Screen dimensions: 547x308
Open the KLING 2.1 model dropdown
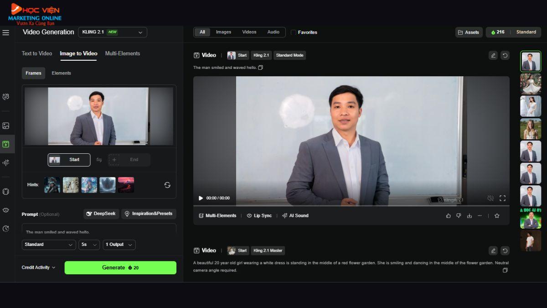pyautogui.click(x=112, y=32)
